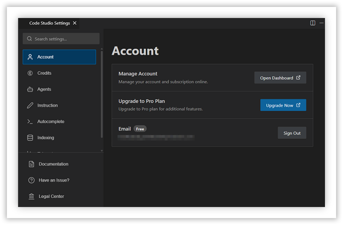Click the Agents robot icon
The image size is (343, 225).
[31, 89]
